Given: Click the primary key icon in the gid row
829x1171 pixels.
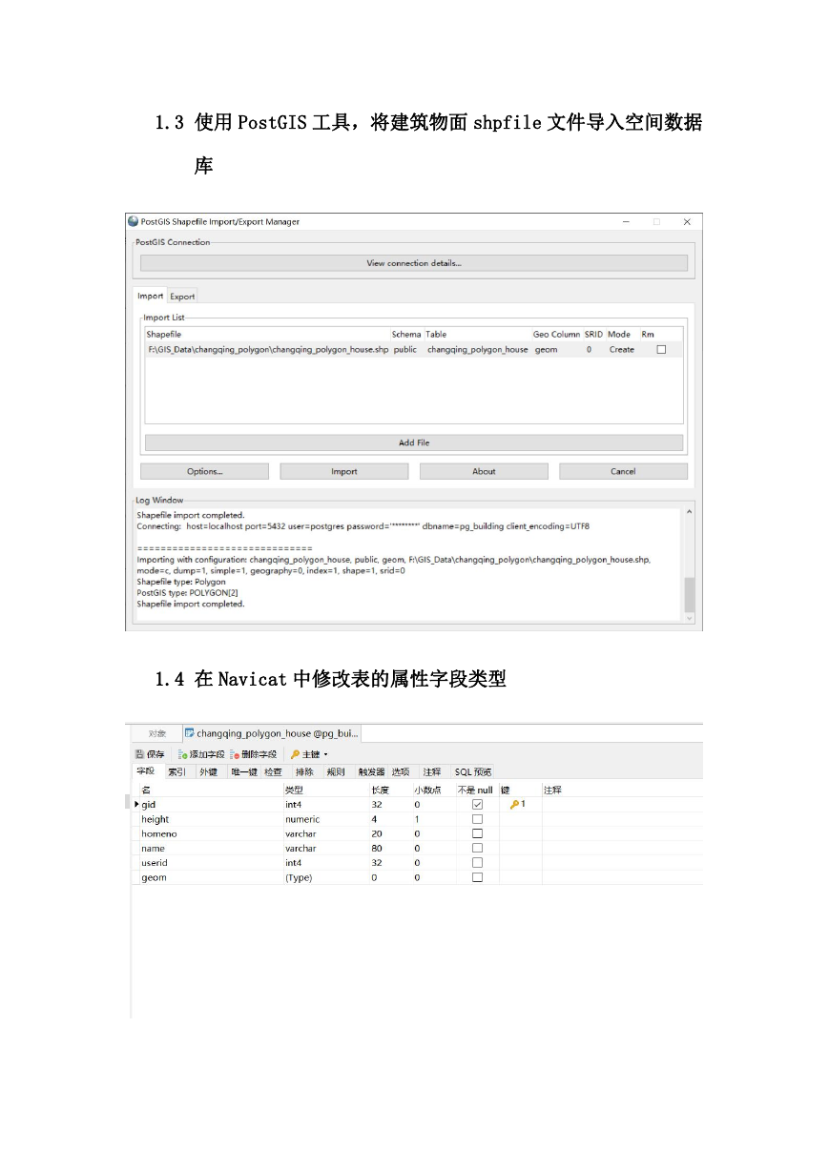Looking at the screenshot, I should pos(515,805).
